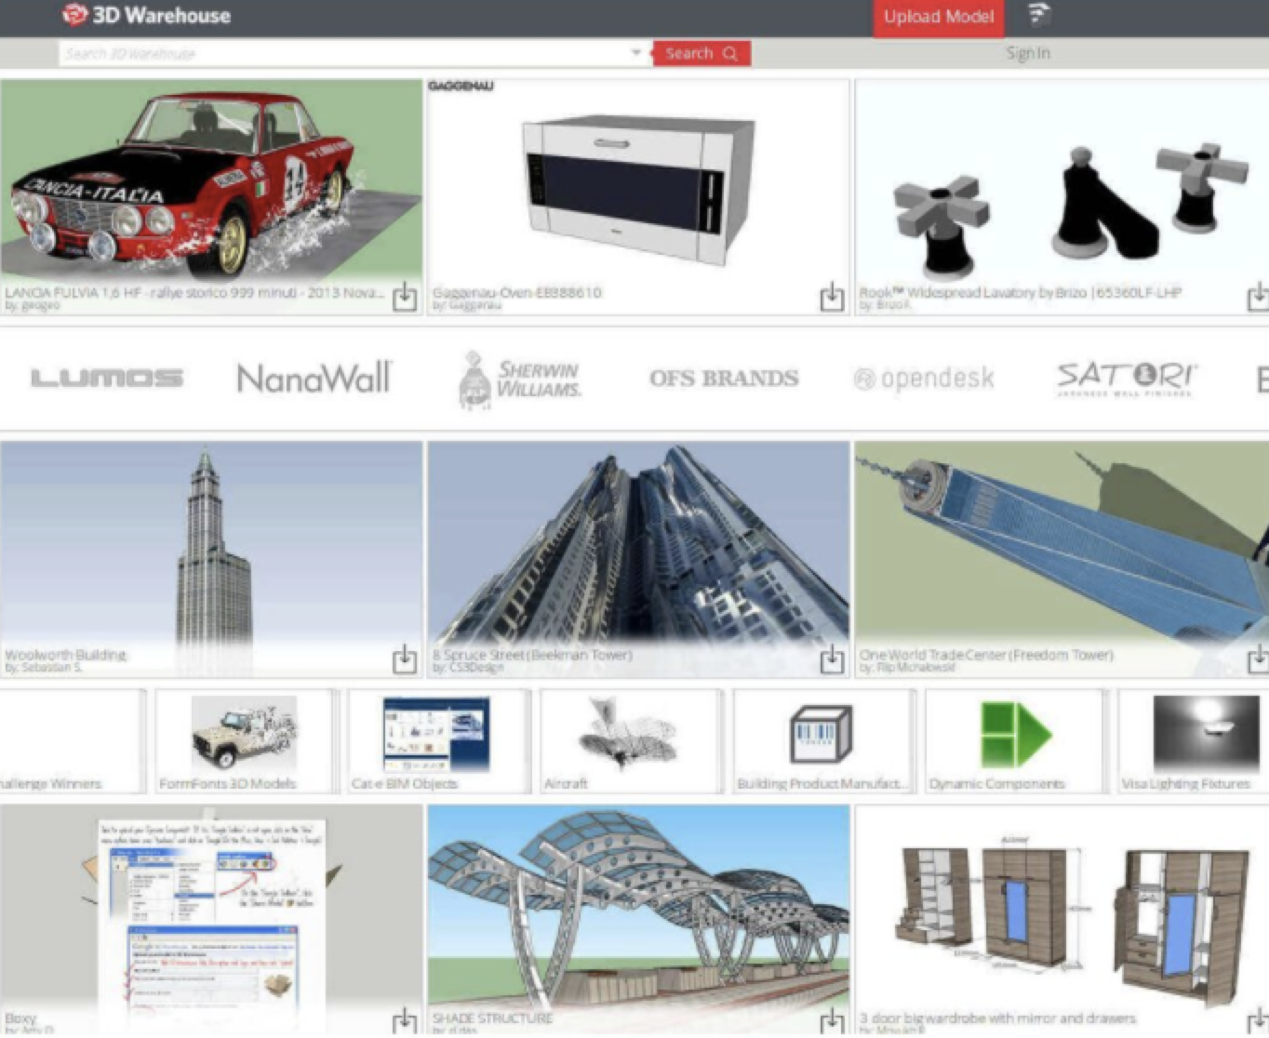Download the One World Trade Center model
This screenshot has width=1269, height=1038.
pyautogui.click(x=1258, y=659)
